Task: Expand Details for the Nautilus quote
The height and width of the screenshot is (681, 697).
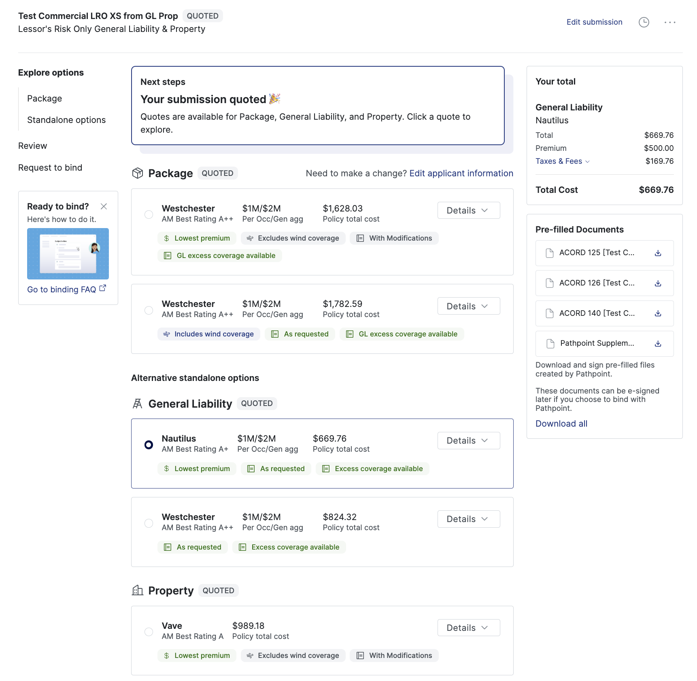Action: (x=469, y=441)
